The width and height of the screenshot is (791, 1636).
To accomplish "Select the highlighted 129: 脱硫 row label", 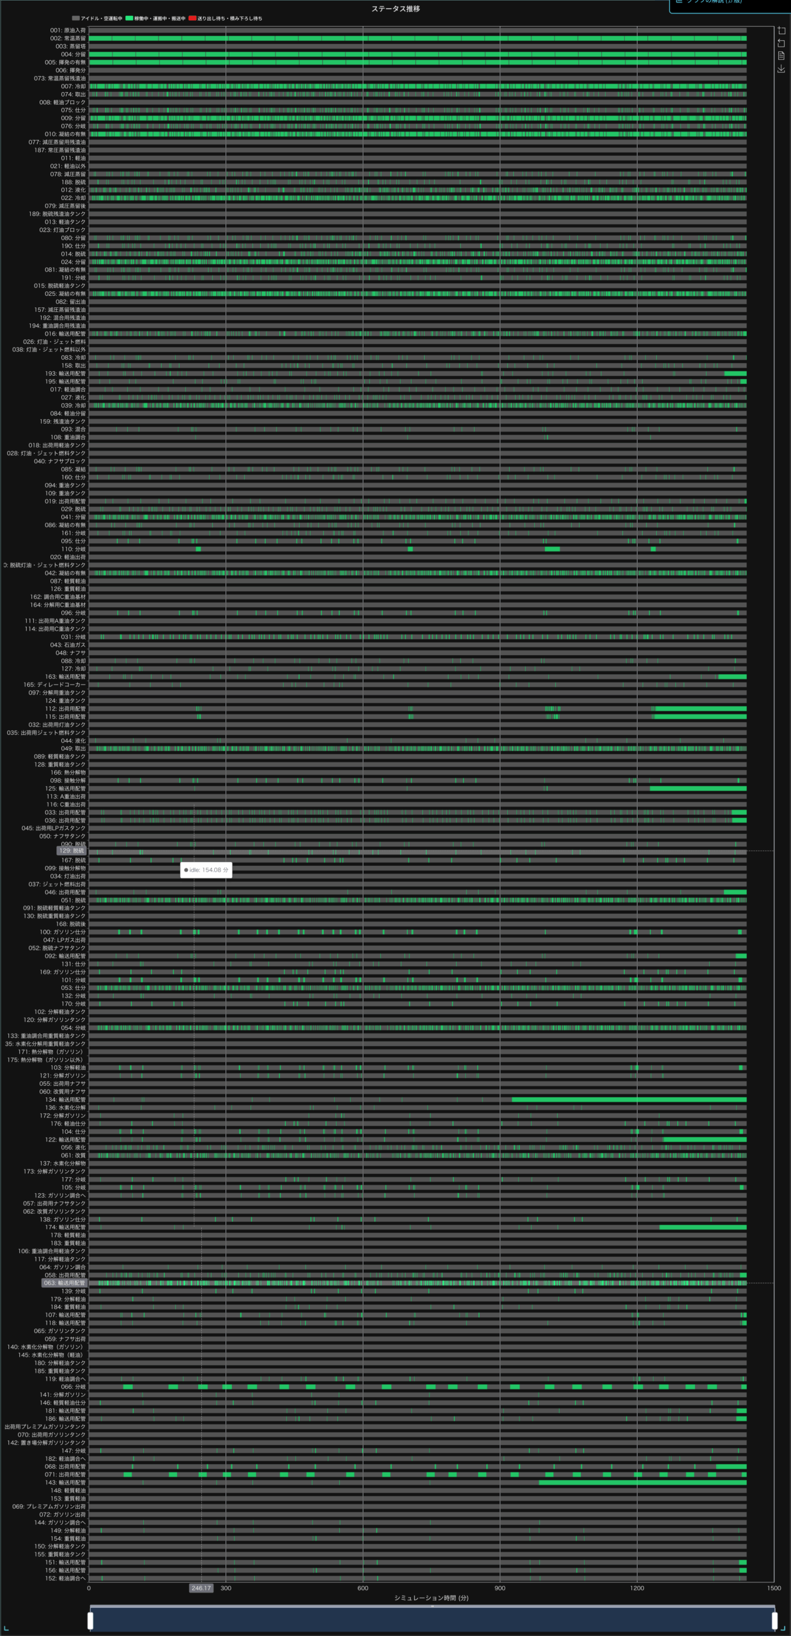I will [x=71, y=851].
